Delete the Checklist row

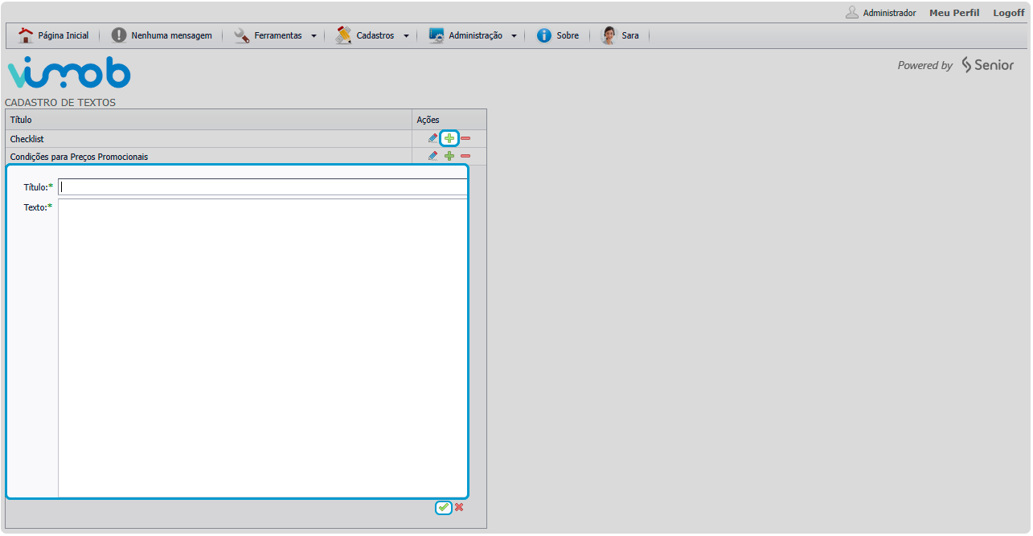click(465, 139)
